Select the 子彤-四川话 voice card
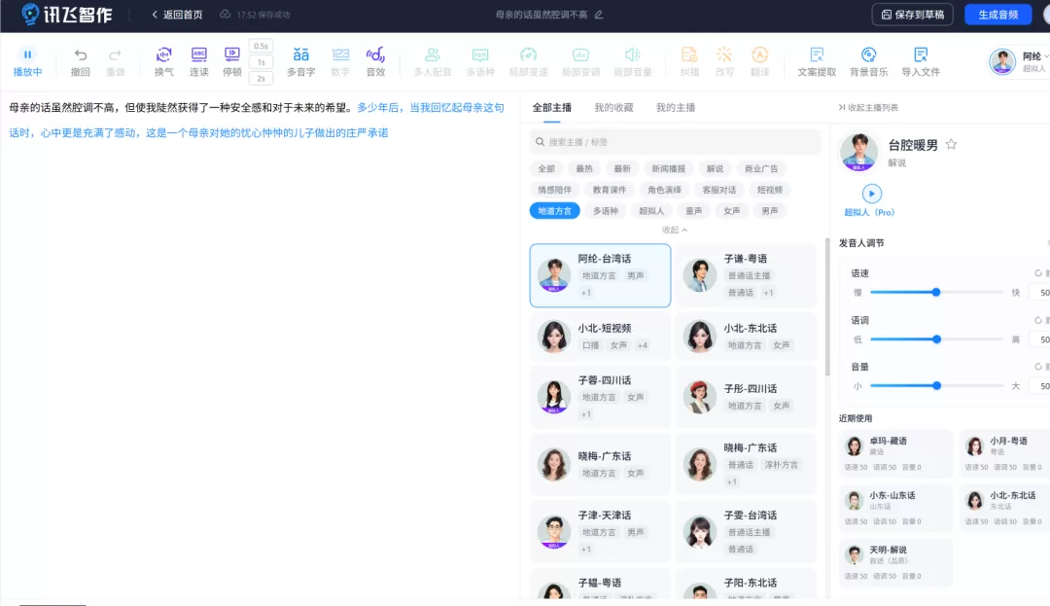 (x=746, y=397)
